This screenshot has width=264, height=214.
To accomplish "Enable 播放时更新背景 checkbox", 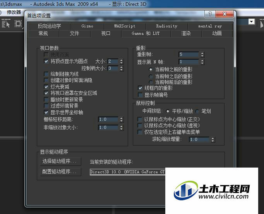I will [x=46, y=99].
